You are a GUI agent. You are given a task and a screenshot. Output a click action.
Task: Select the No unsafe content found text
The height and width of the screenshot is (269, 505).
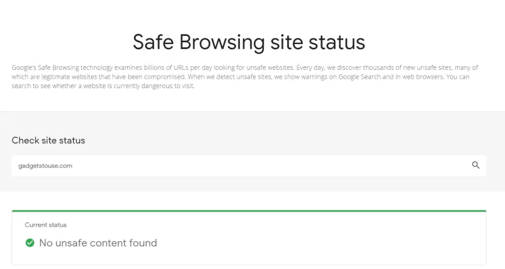tap(98, 243)
